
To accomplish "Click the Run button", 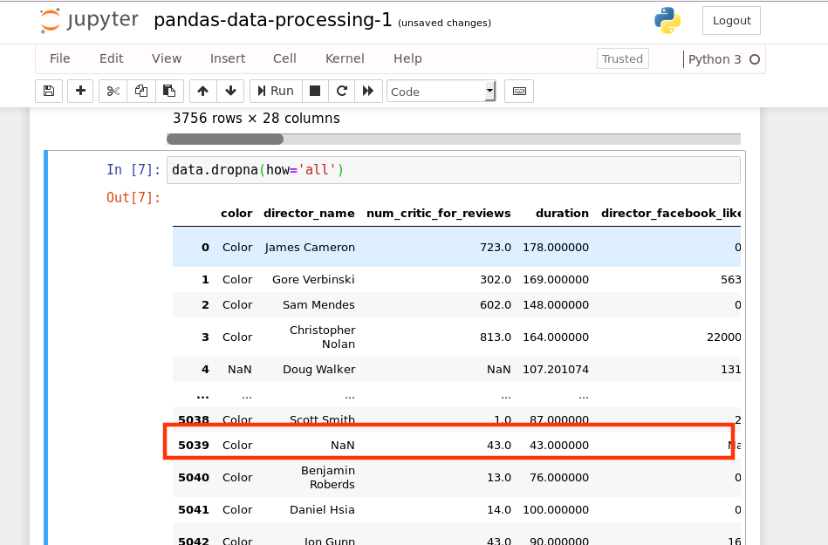I will [275, 91].
